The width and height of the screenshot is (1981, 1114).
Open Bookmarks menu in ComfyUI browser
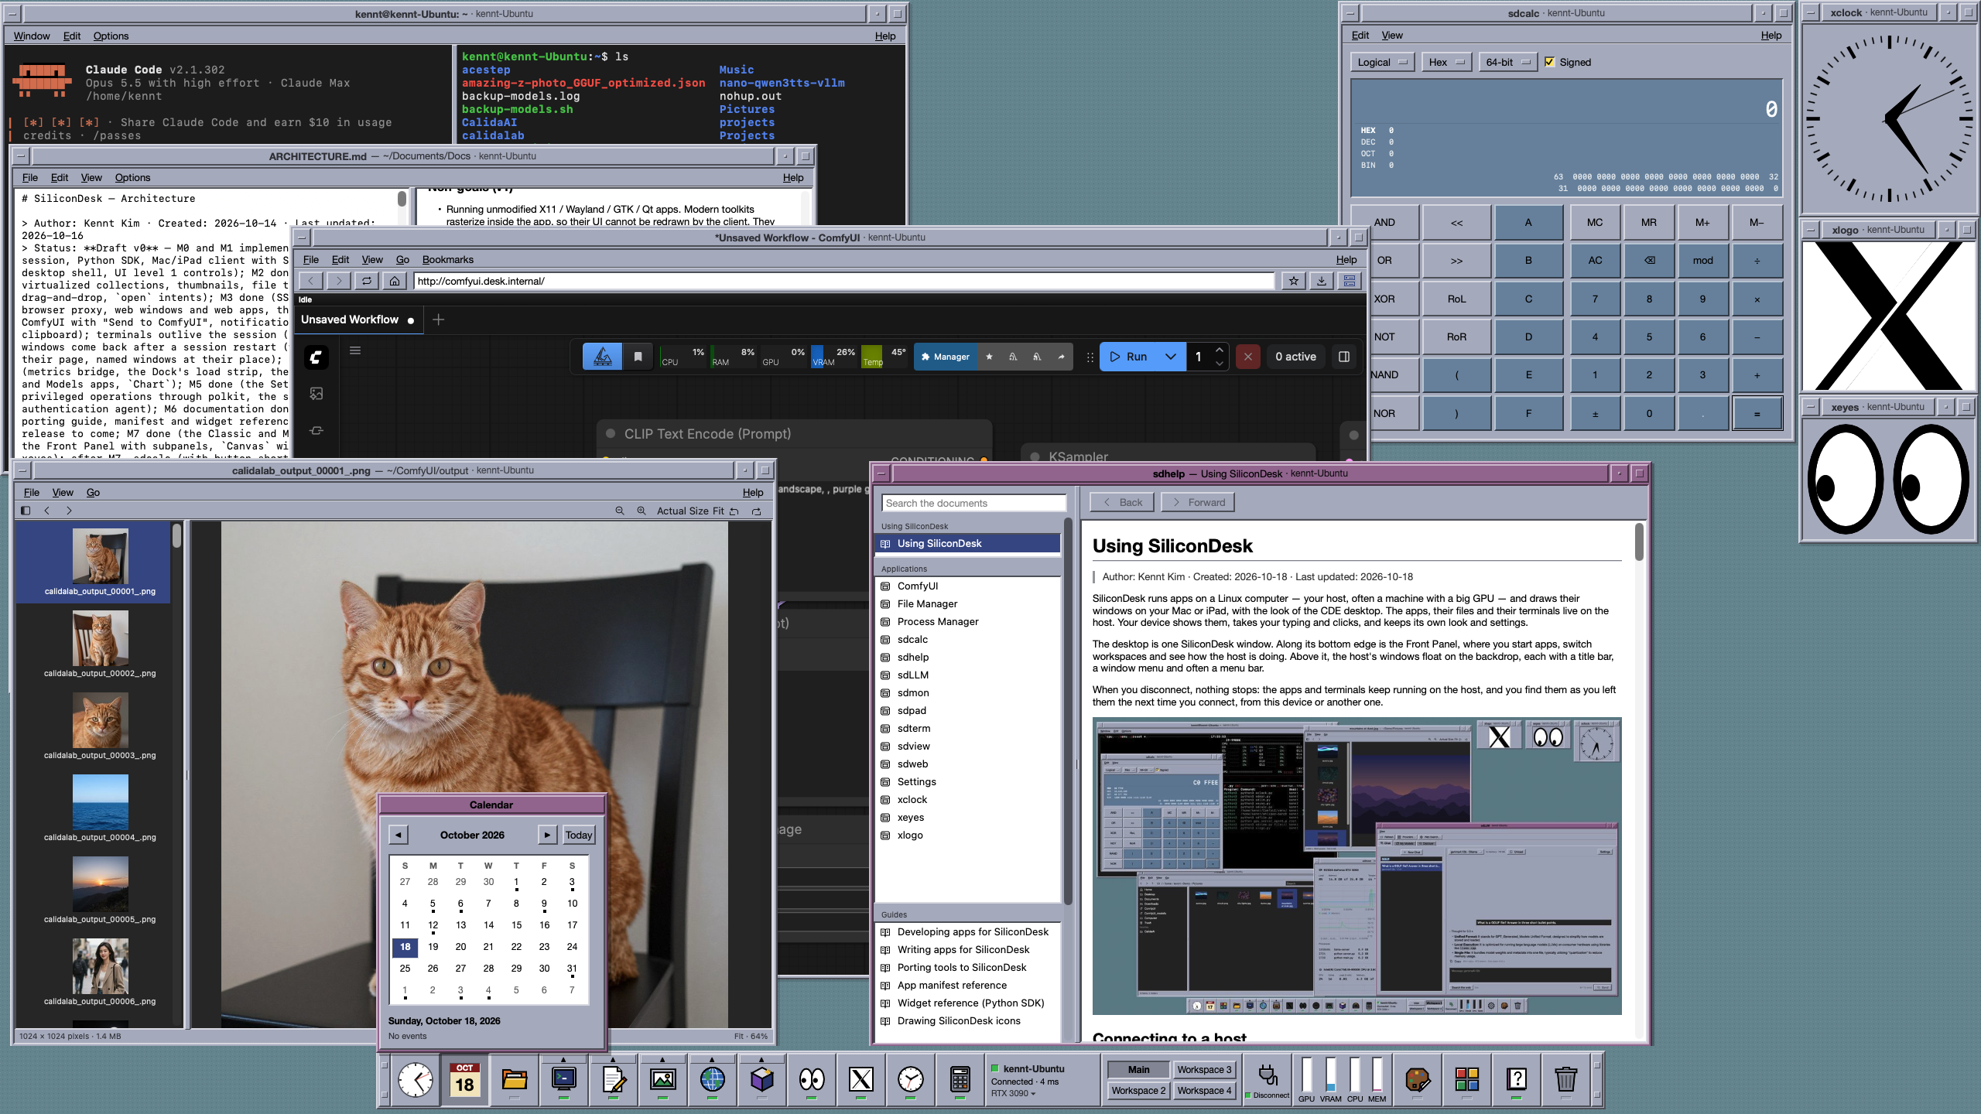point(447,259)
